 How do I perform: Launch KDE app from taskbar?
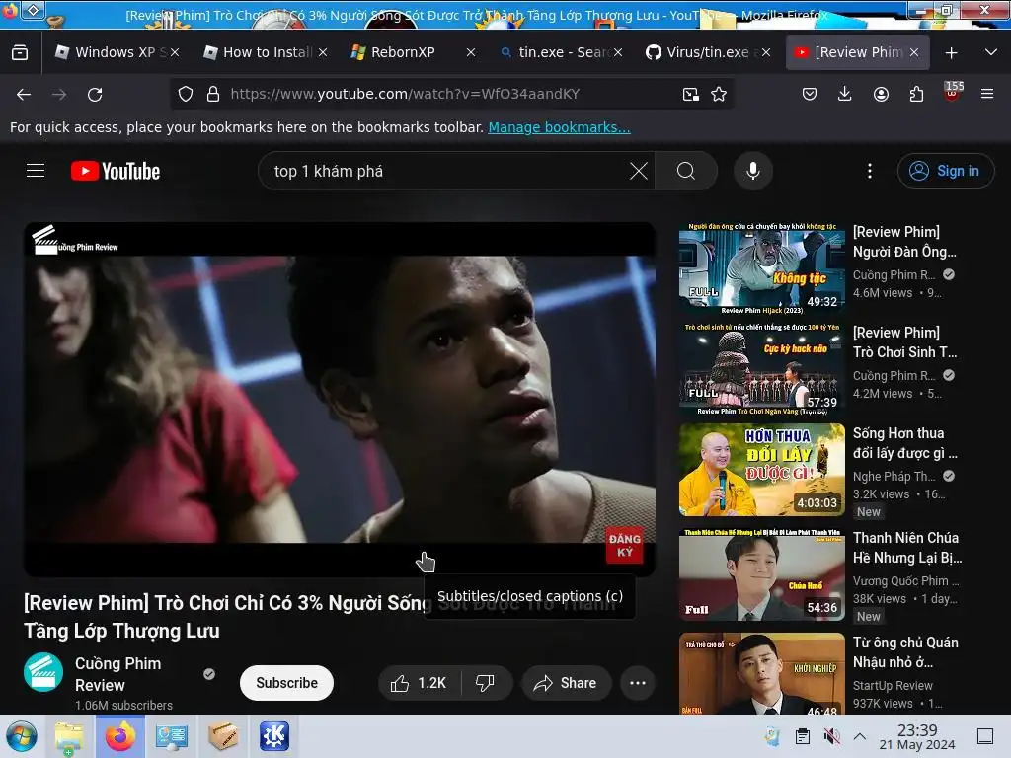click(274, 736)
